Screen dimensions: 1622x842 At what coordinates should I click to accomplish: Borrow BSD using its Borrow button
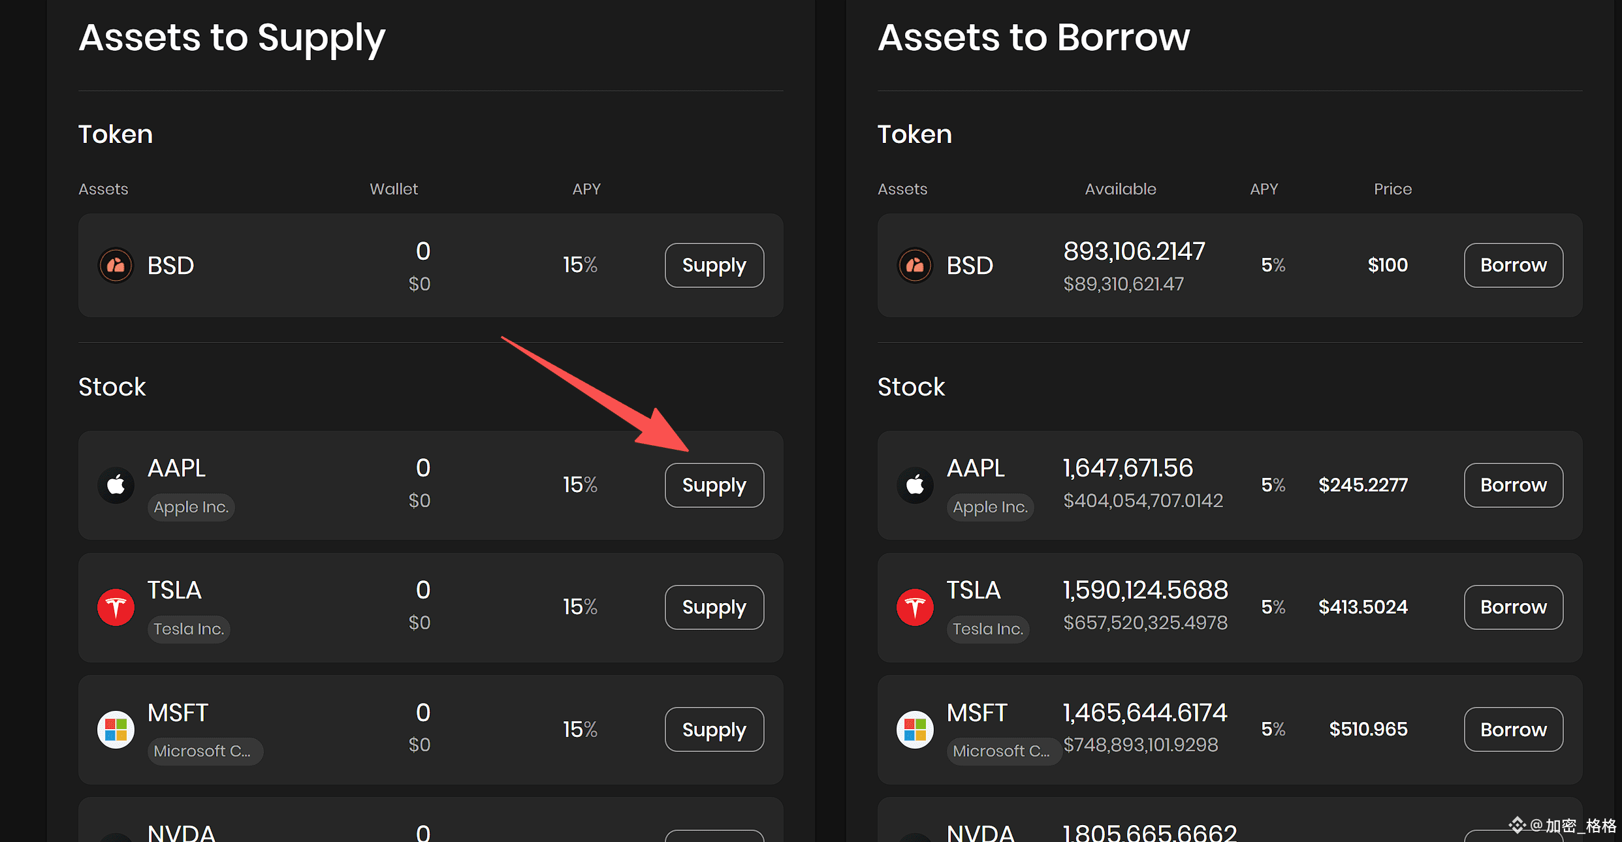point(1513,265)
